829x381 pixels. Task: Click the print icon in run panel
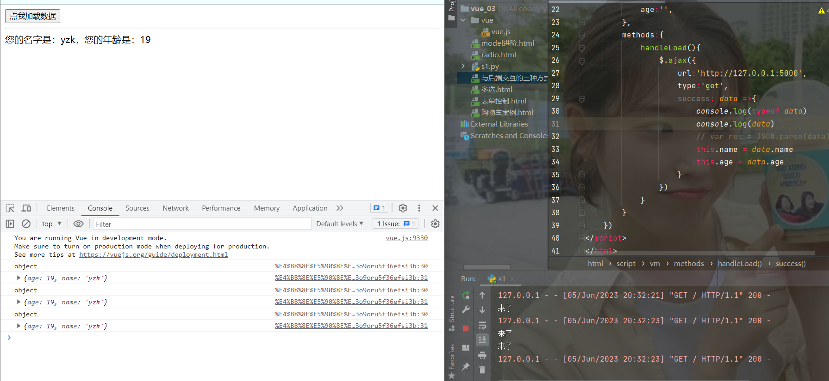482,355
